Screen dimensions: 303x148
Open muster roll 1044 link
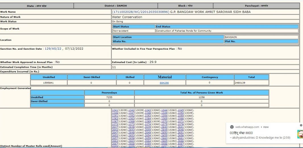[164, 110]
